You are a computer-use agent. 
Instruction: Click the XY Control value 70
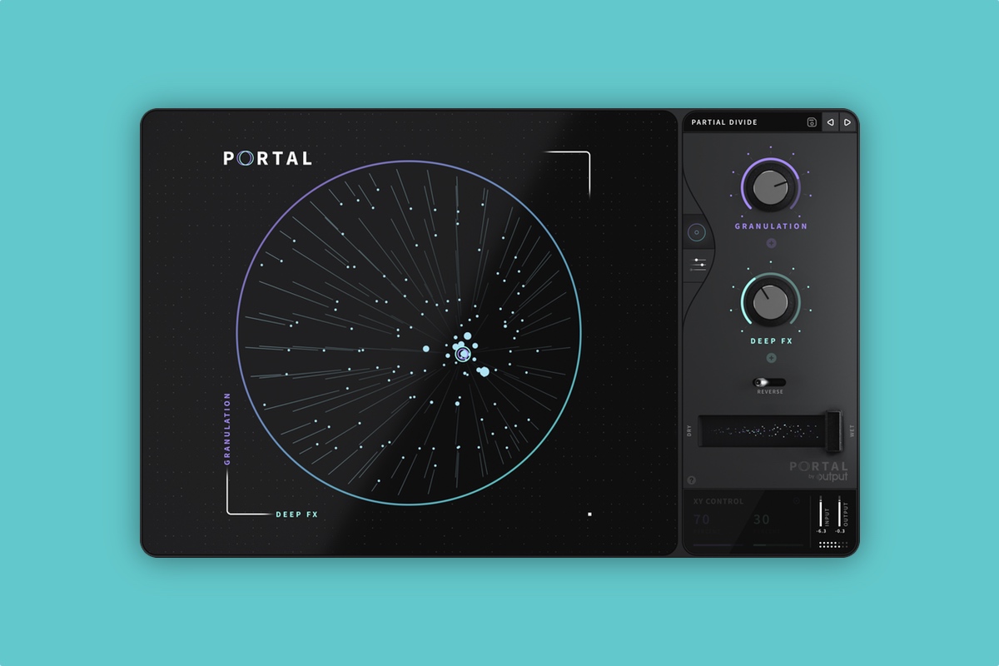click(x=702, y=519)
